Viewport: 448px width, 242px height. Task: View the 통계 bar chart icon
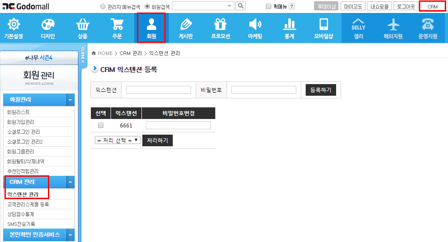289,25
